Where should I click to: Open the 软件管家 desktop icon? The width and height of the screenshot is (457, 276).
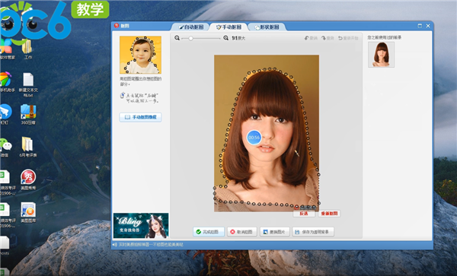[x=7, y=49]
